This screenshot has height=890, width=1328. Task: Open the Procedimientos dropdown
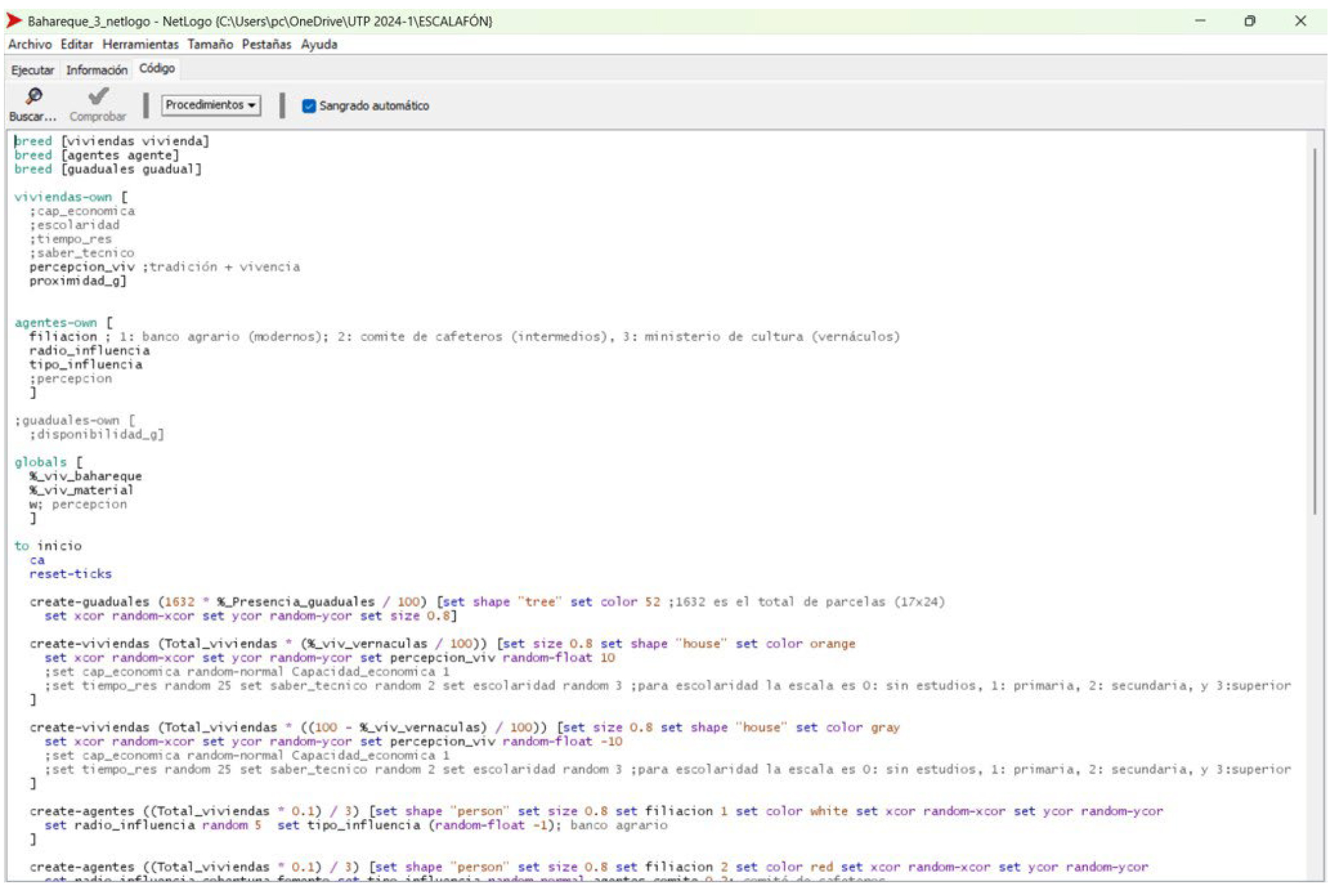[211, 105]
